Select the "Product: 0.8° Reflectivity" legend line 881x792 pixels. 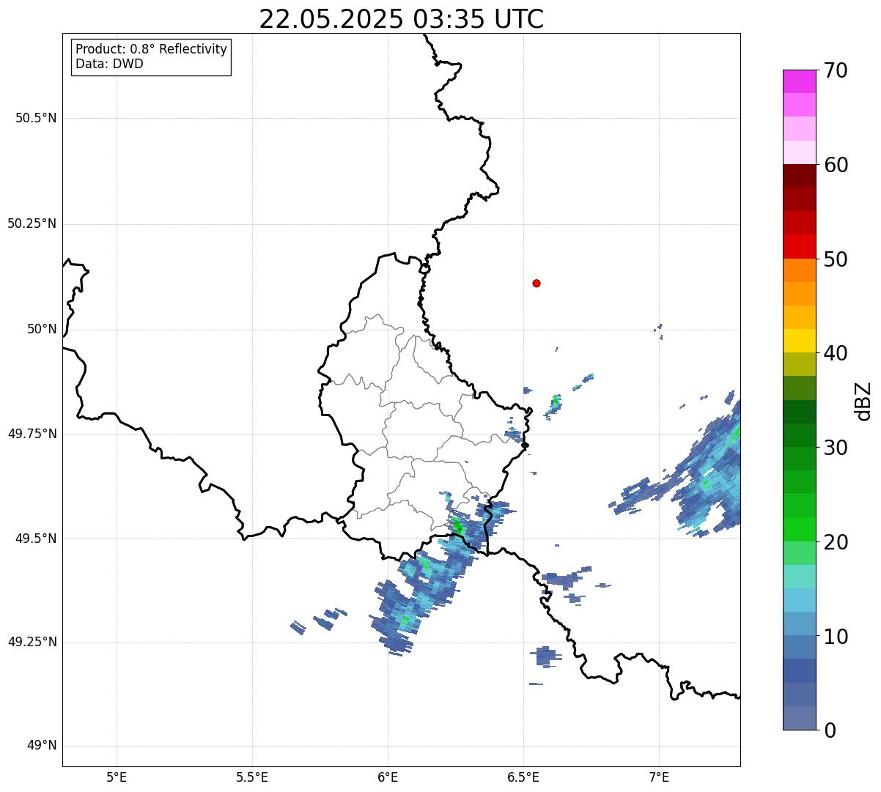(x=152, y=49)
